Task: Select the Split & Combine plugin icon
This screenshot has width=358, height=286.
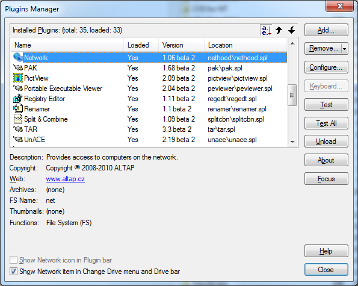Action: (18, 119)
